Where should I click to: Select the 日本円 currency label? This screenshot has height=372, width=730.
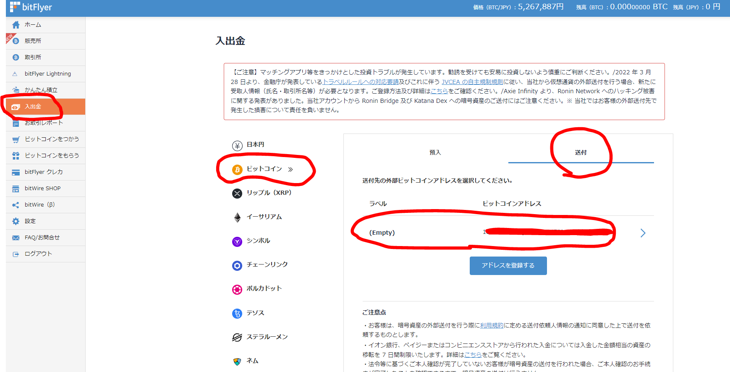(x=255, y=144)
